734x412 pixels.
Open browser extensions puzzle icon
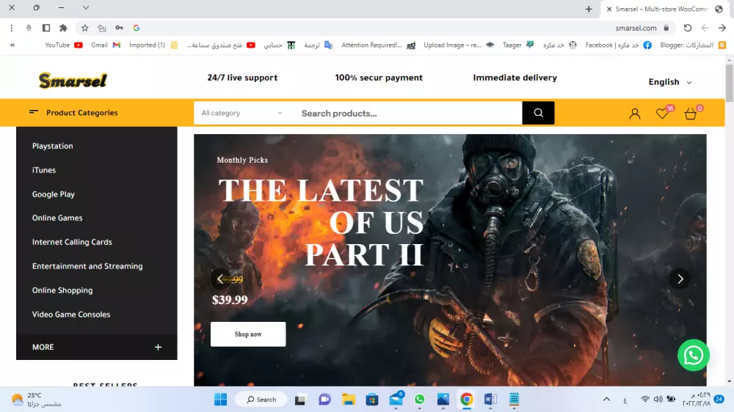point(63,28)
